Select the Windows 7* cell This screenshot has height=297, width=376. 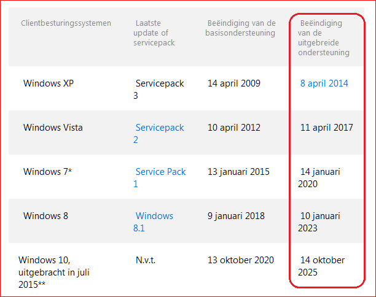click(x=47, y=172)
